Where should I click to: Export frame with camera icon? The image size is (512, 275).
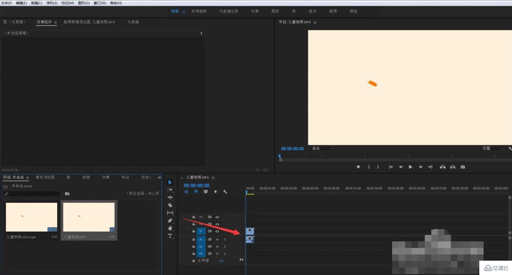pyautogui.click(x=463, y=167)
